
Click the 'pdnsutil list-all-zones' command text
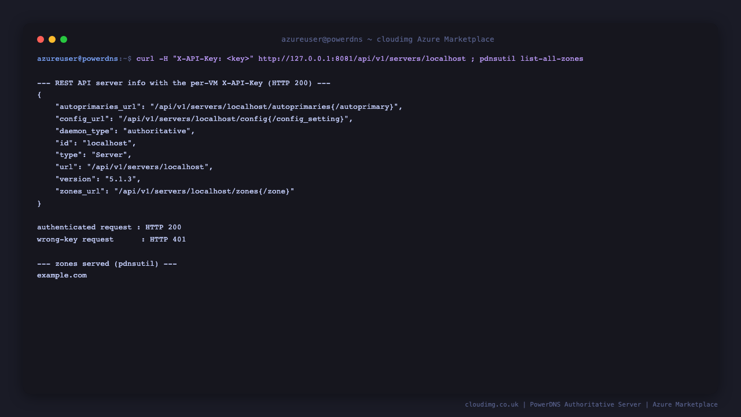[x=531, y=58]
